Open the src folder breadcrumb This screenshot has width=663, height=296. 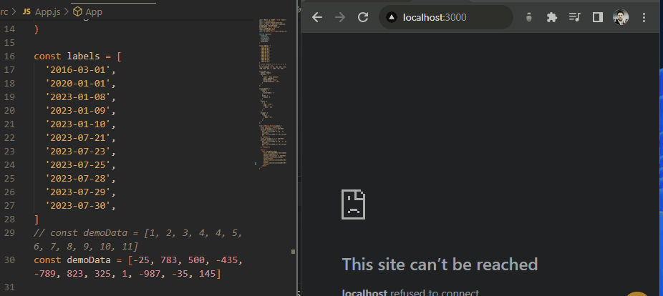4,12
